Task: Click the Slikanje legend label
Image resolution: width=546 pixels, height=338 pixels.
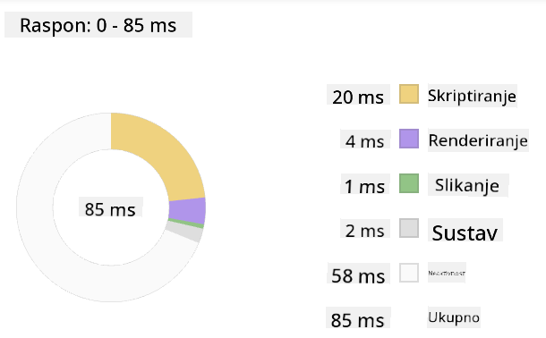Action: point(467,185)
